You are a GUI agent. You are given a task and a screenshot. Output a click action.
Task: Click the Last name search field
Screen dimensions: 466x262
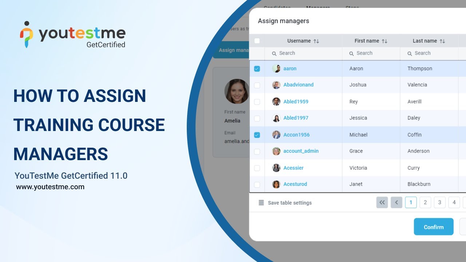pos(429,53)
